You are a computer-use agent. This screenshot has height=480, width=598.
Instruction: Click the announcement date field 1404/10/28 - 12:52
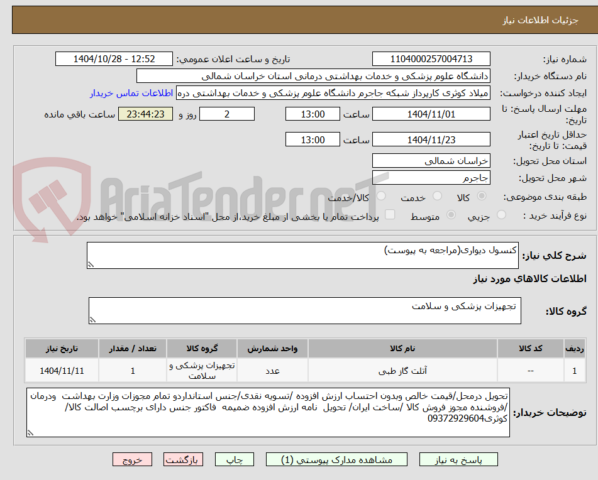114,59
